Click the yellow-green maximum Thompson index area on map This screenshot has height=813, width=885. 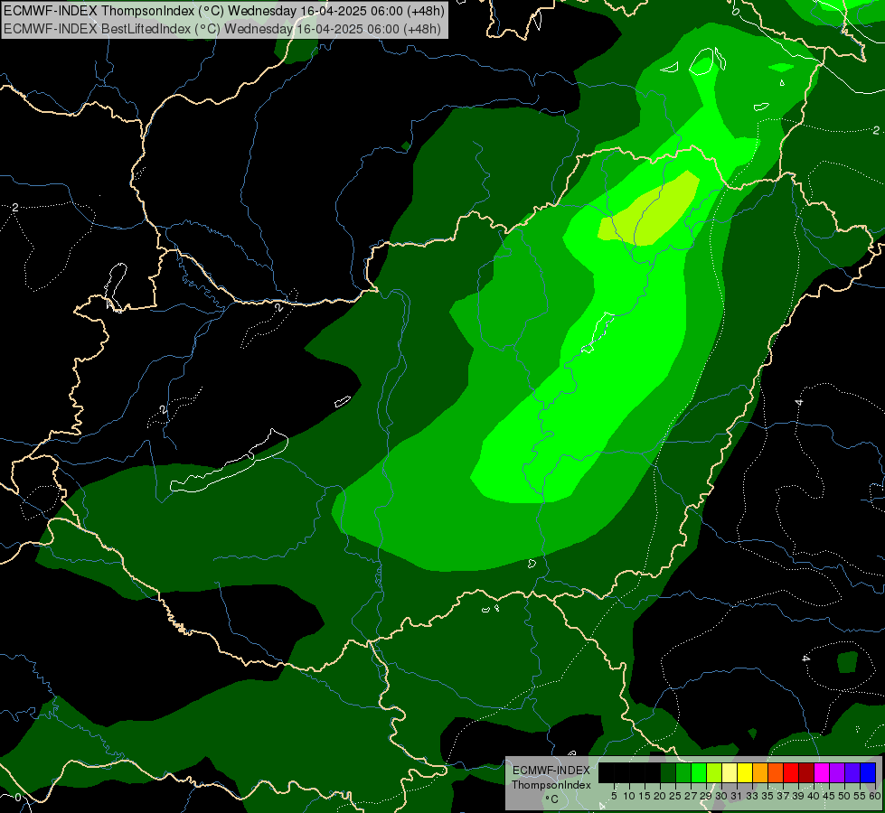[x=650, y=210]
